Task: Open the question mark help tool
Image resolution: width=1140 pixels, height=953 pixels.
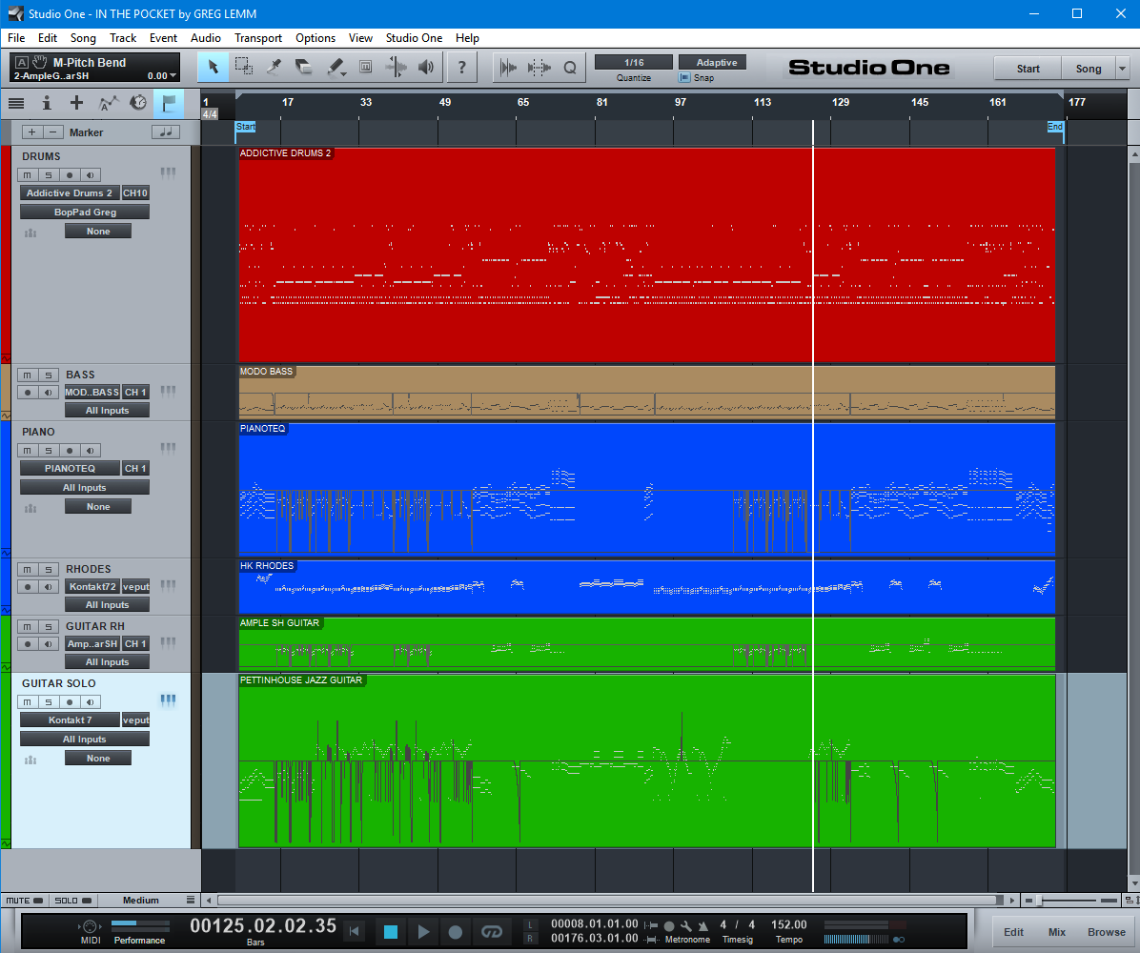Action: [461, 68]
